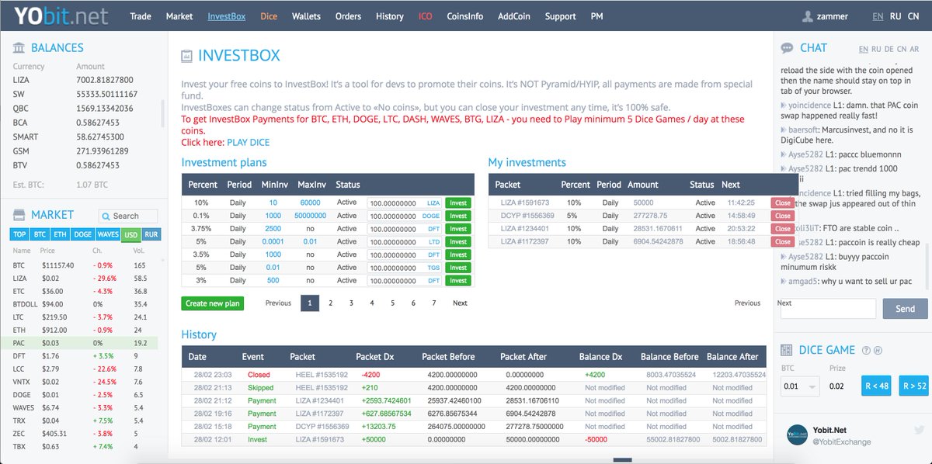The width and height of the screenshot is (932, 464).
Task: Go to page 2 of investment plans
Action: (x=330, y=303)
